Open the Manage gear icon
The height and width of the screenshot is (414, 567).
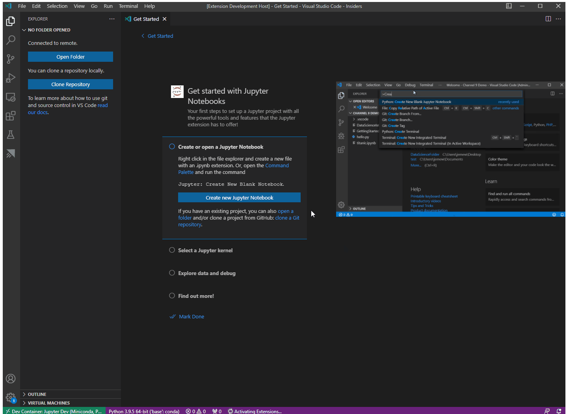[11, 397]
